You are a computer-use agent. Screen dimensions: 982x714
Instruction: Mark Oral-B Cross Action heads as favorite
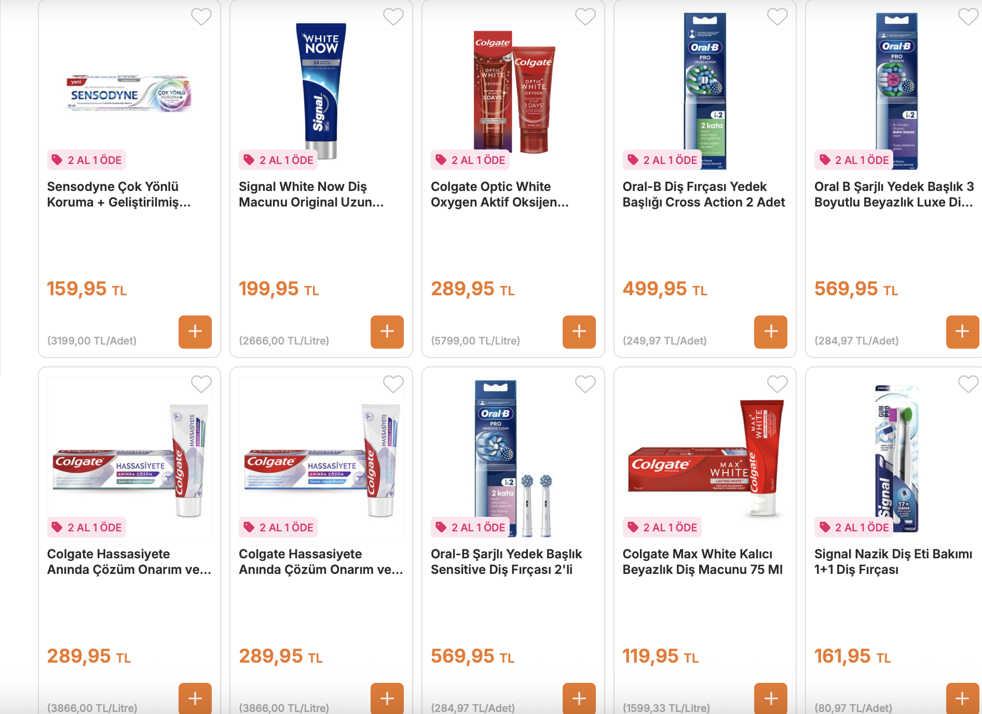[x=778, y=17]
